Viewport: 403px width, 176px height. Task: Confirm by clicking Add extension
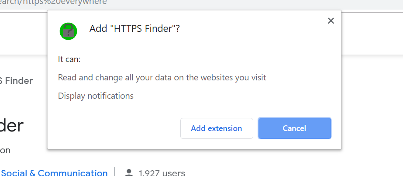coord(217,128)
